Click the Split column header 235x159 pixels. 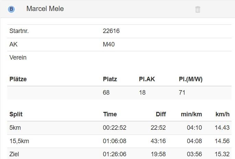[x=16, y=114]
